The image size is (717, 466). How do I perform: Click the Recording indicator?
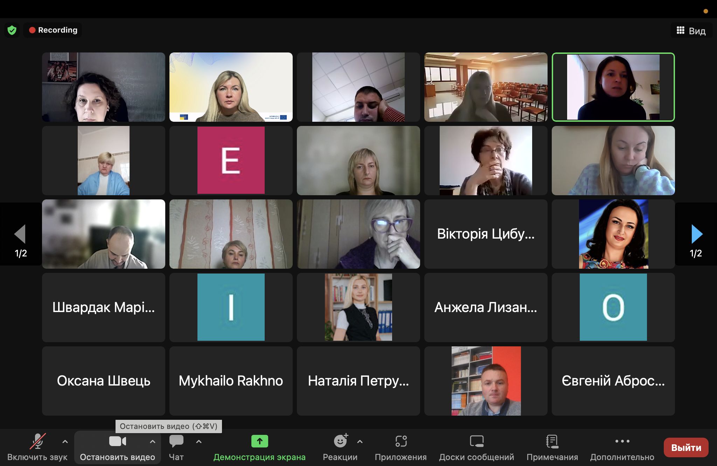[53, 30]
